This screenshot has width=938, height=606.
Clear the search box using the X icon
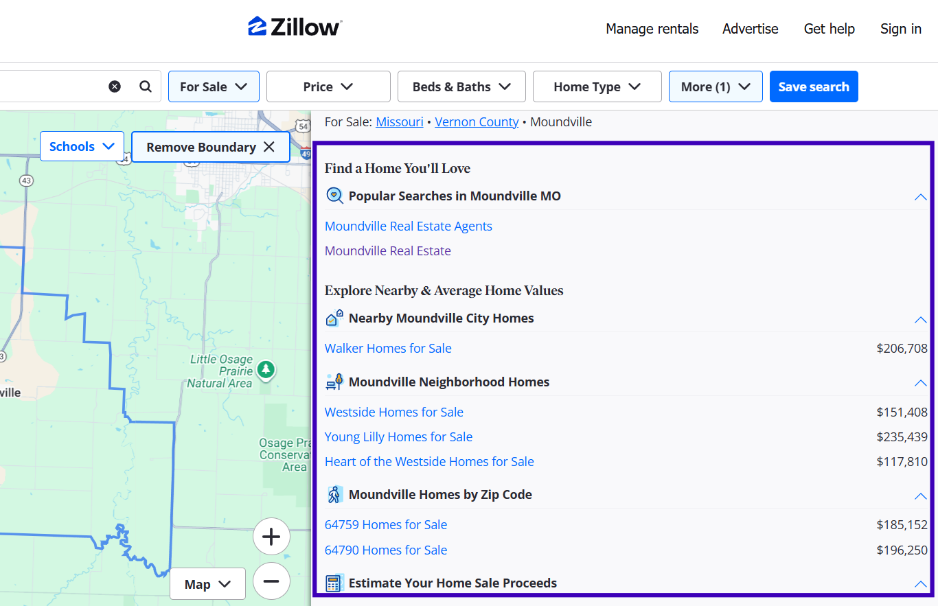115,86
